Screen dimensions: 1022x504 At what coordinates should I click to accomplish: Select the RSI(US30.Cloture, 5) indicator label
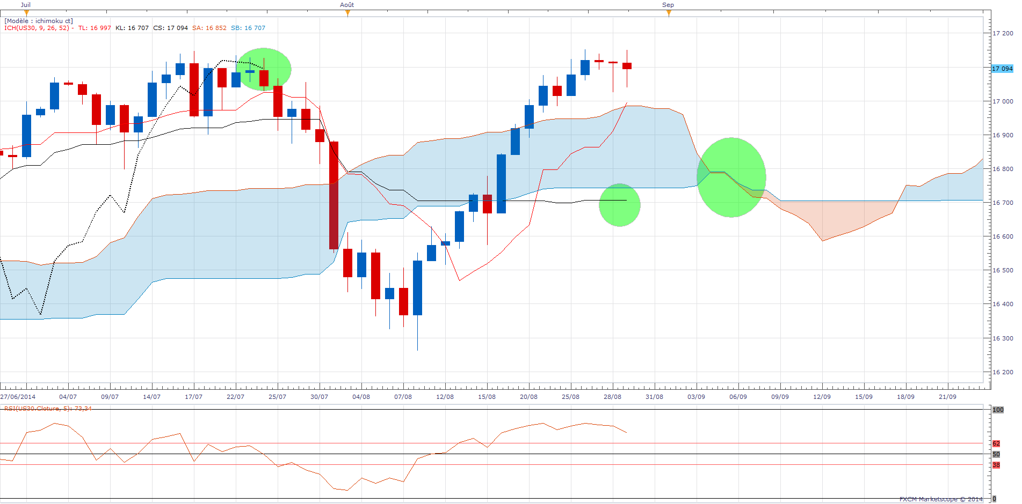48,409
